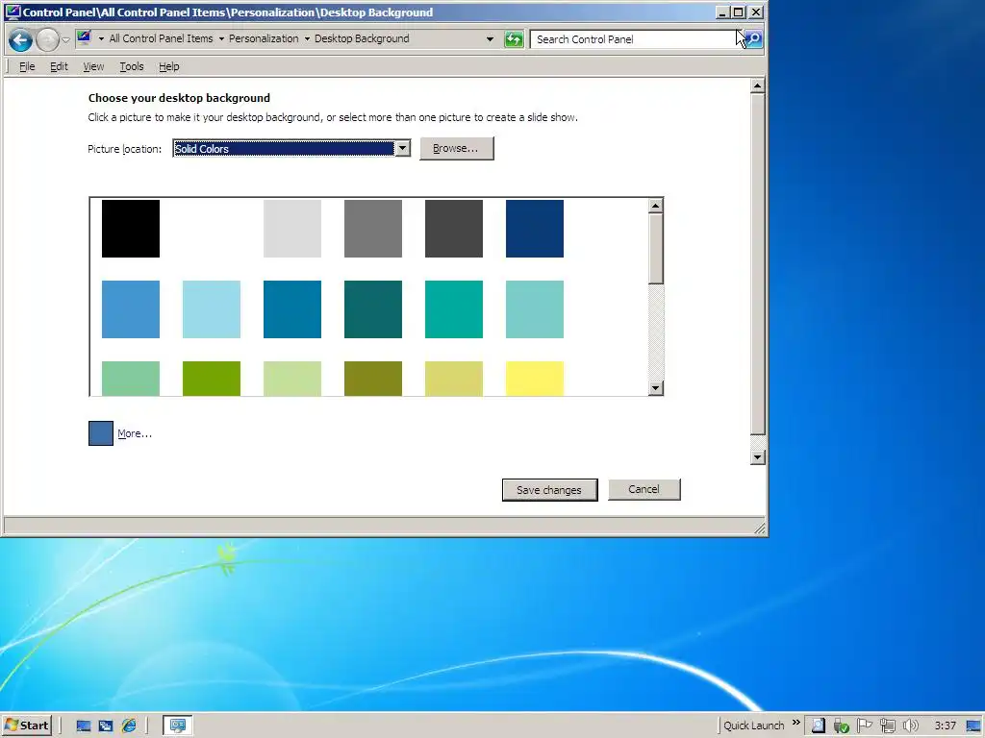Click the All Control Panel Items breadcrumb
The image size is (985, 738).
pyautogui.click(x=161, y=38)
